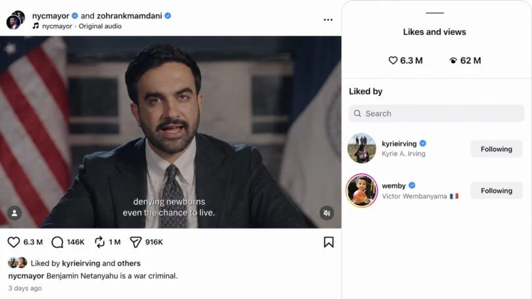The width and height of the screenshot is (532, 299).
Task: Repost using the arrows icon
Action: 99,242
